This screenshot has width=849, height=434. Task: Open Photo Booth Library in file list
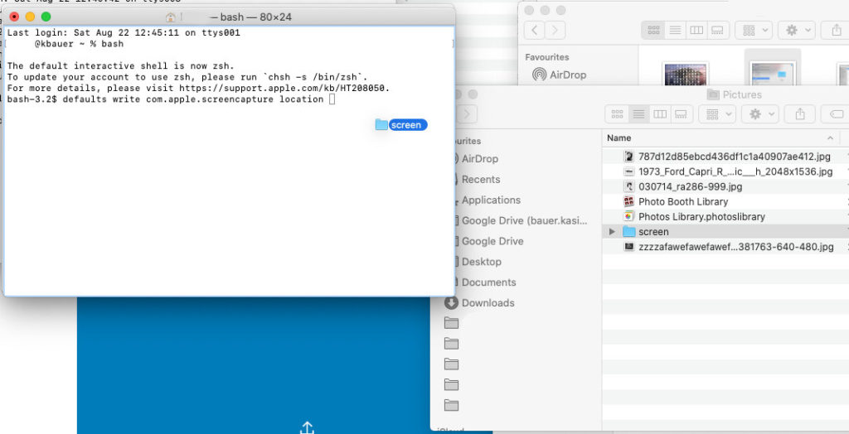tap(682, 201)
